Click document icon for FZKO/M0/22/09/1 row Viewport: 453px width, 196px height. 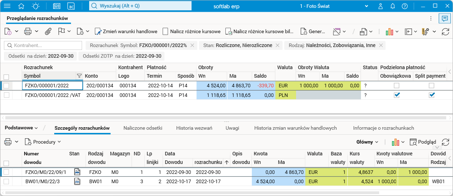tap(77, 172)
